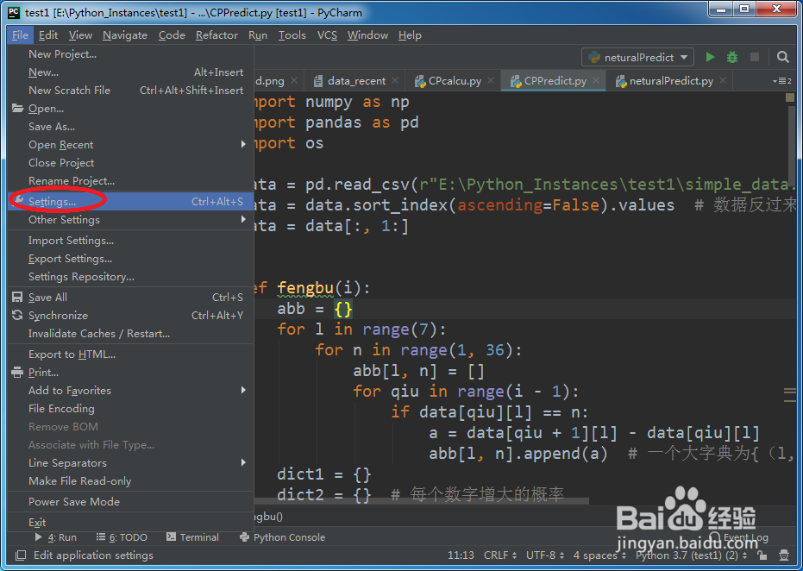The height and width of the screenshot is (571, 803).
Task: Select Rename Project... menu item
Action: (130, 181)
